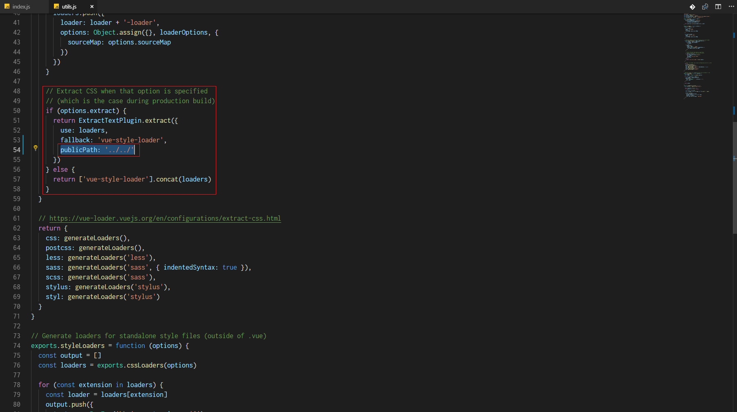Switch to the index.js tab
This screenshot has width=737, height=412.
point(21,7)
